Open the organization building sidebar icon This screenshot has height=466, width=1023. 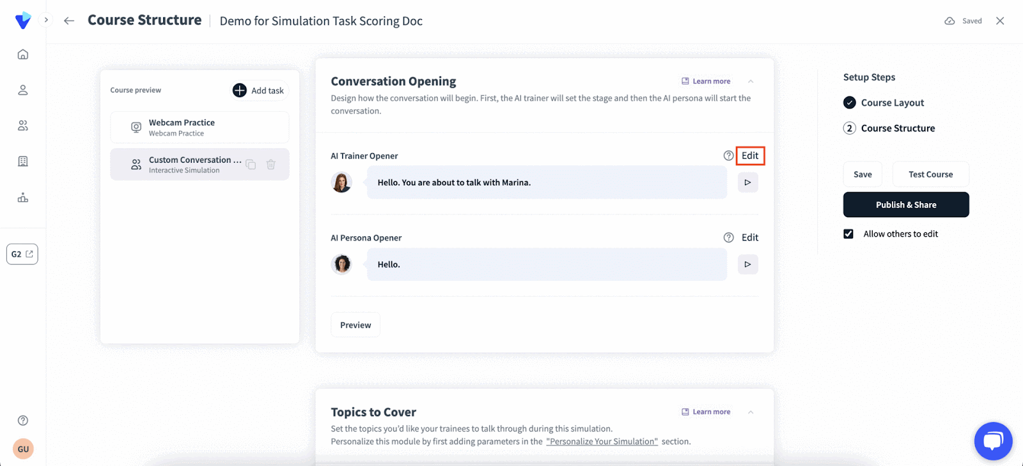(23, 162)
